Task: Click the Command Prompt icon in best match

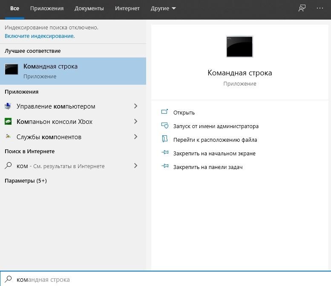Action: coord(12,69)
